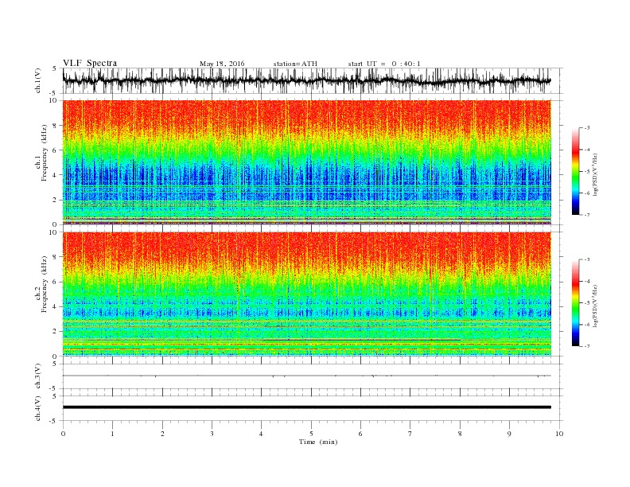Click the "-4" tick on lower colorbar
This screenshot has height=487, width=630.
tap(587, 281)
